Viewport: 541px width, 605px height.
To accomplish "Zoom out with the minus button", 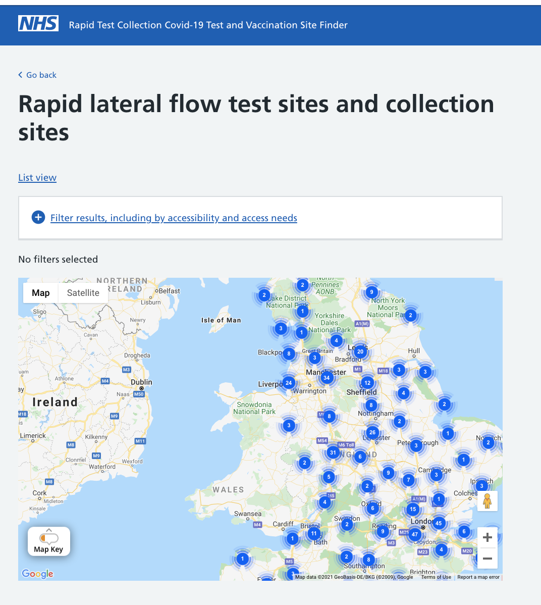I will (x=487, y=559).
